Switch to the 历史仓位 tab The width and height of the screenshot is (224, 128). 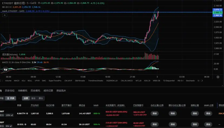click(x=10, y=91)
